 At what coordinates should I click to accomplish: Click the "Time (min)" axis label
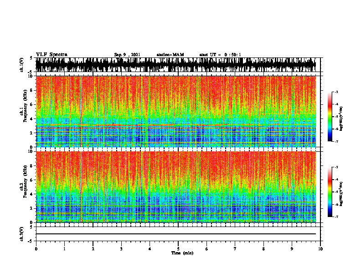(182, 253)
